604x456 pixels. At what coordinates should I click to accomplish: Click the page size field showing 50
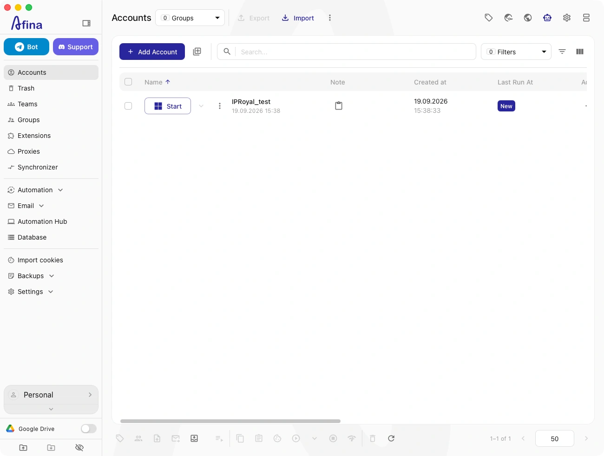pyautogui.click(x=555, y=438)
